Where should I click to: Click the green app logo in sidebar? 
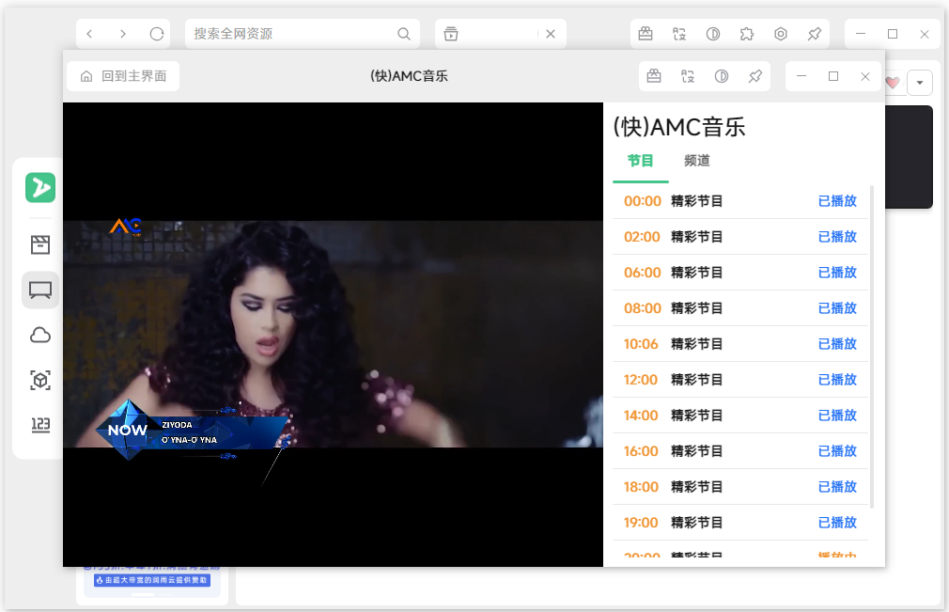coord(40,188)
